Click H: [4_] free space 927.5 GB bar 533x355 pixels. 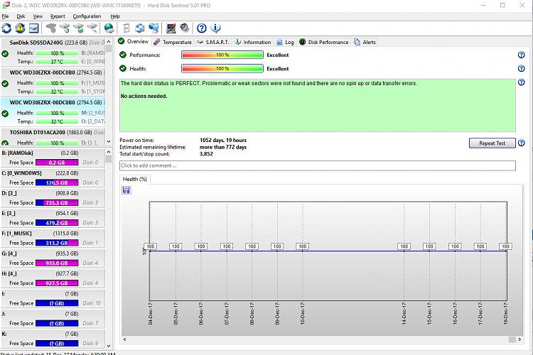[x=57, y=283]
